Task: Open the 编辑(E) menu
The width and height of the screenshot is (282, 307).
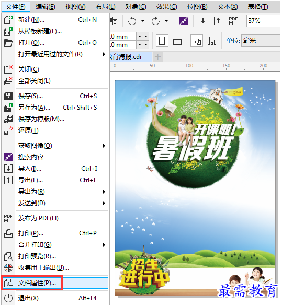Action: point(46,7)
